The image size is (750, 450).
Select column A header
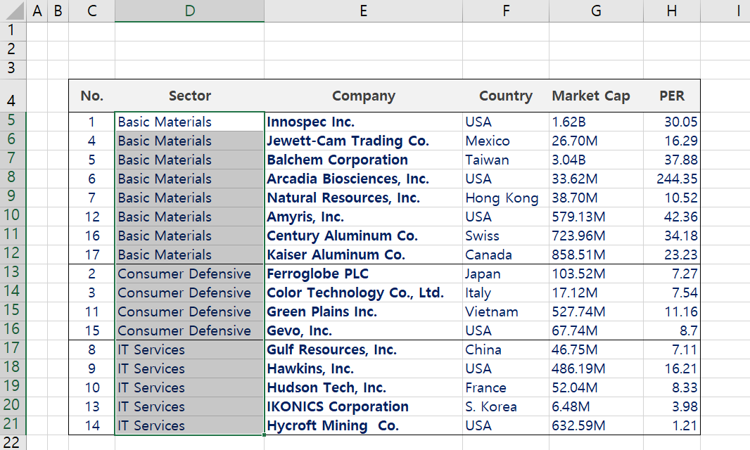pyautogui.click(x=37, y=11)
